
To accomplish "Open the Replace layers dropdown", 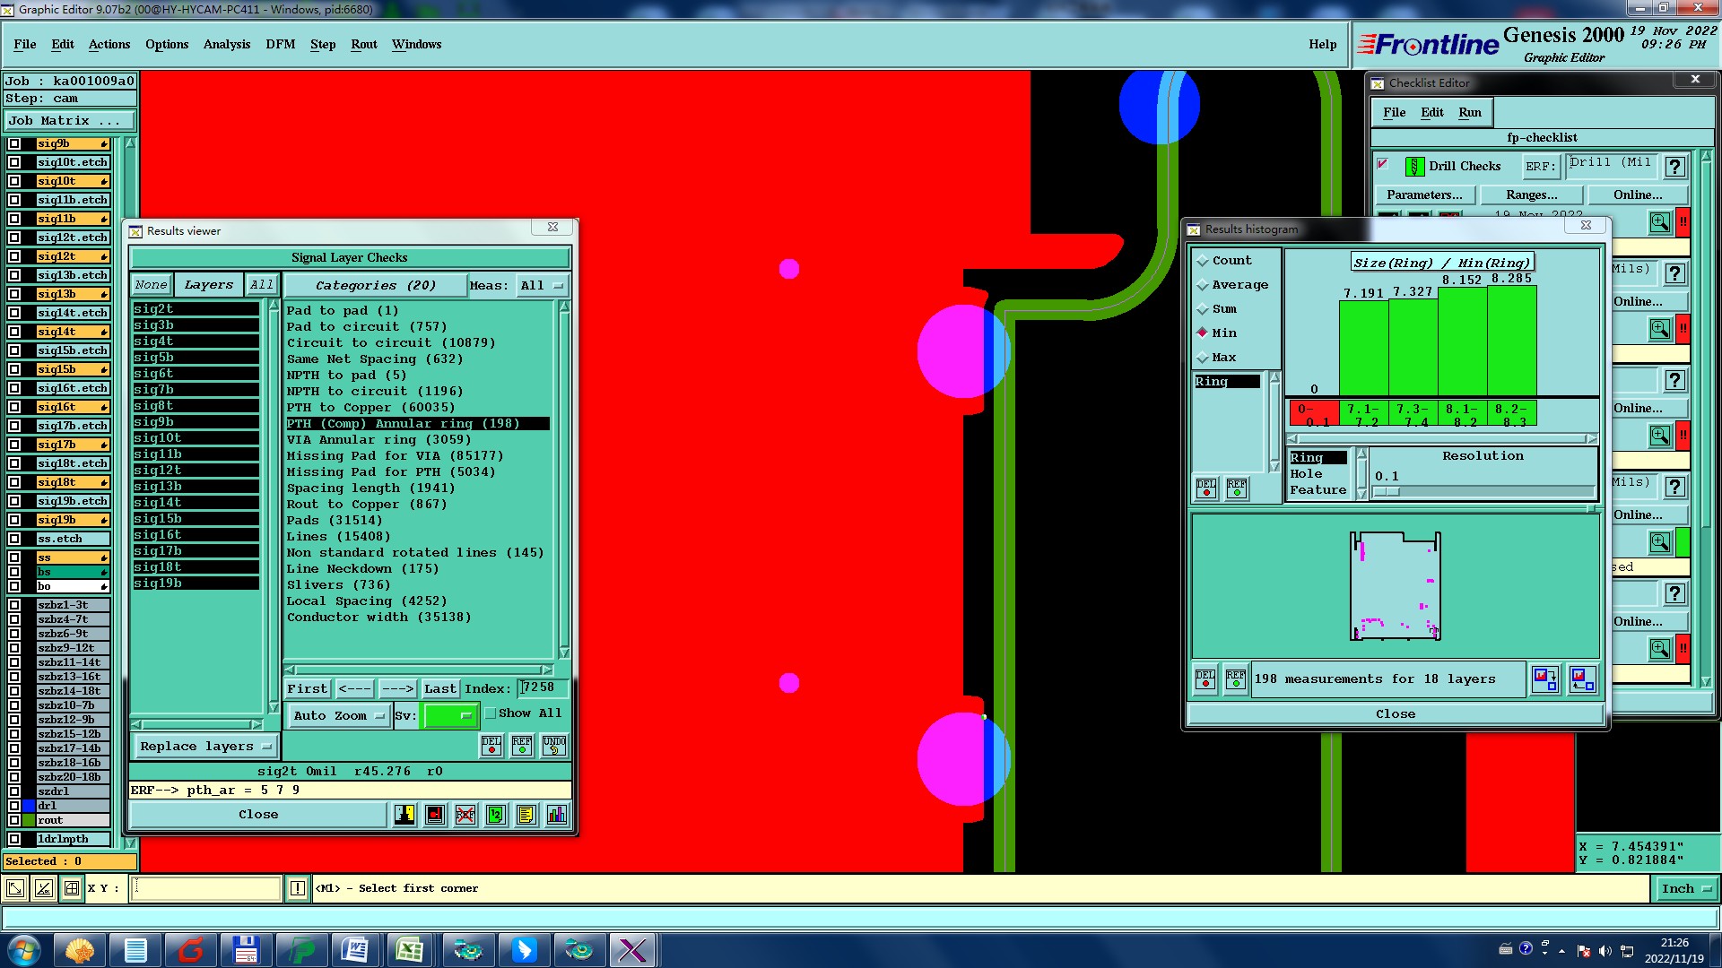I will coord(205,746).
